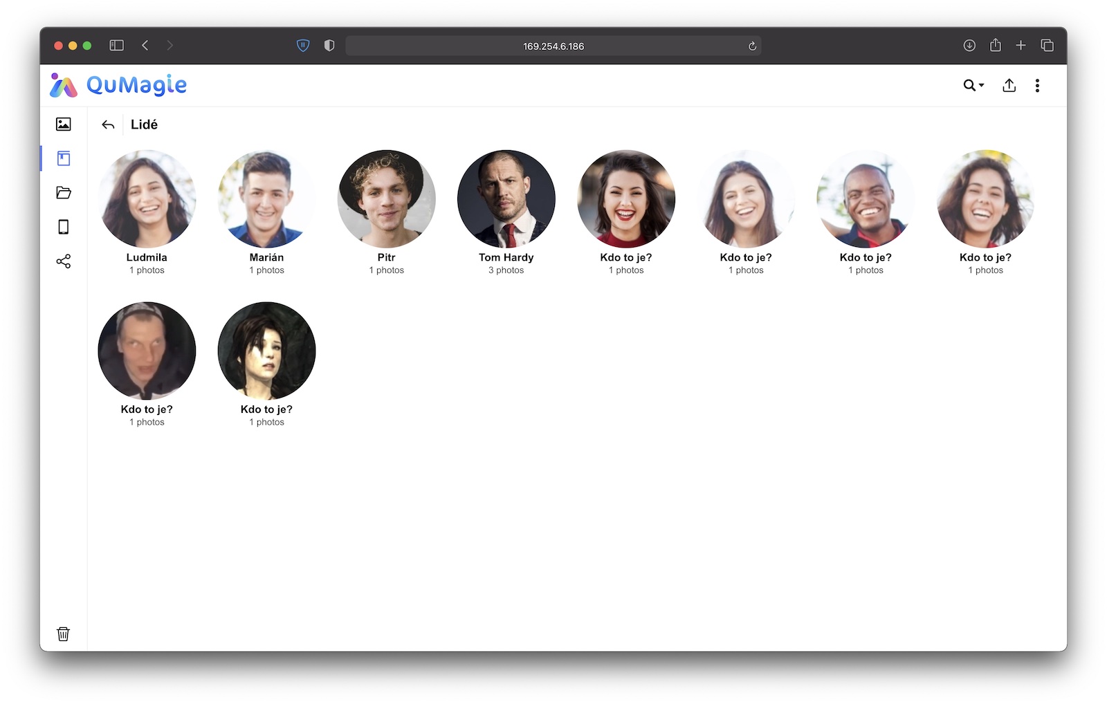Click the name label Tom Hardy
Viewport: 1107px width, 704px height.
(506, 257)
